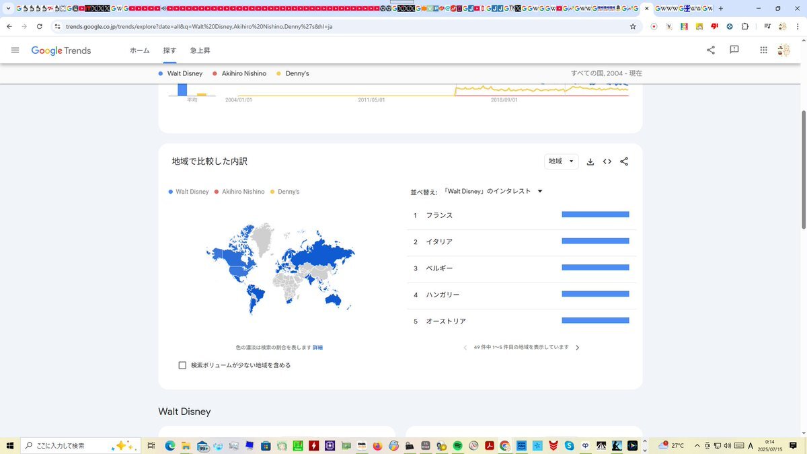Open Task View on the taskbar
Screen dimensions: 807x454
tap(151, 445)
